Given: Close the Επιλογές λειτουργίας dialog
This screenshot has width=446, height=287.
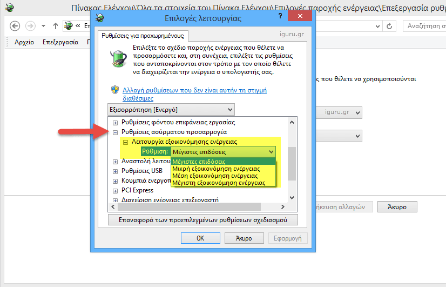Looking at the screenshot, I should [299, 17].
